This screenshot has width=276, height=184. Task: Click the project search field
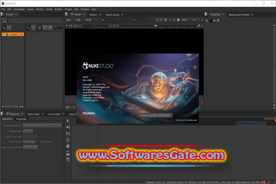coord(35,21)
